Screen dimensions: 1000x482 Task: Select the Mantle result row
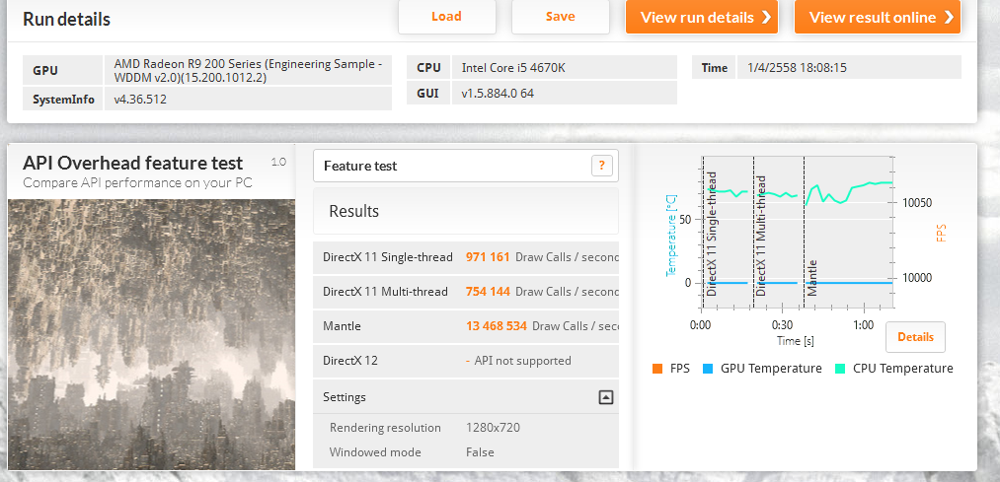click(x=466, y=326)
